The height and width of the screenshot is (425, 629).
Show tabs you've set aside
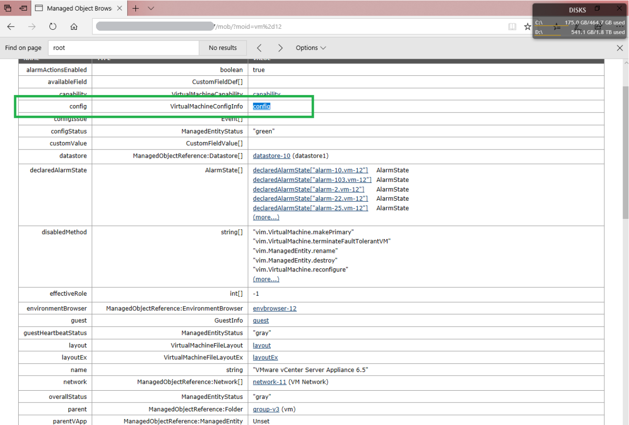[x=8, y=8]
